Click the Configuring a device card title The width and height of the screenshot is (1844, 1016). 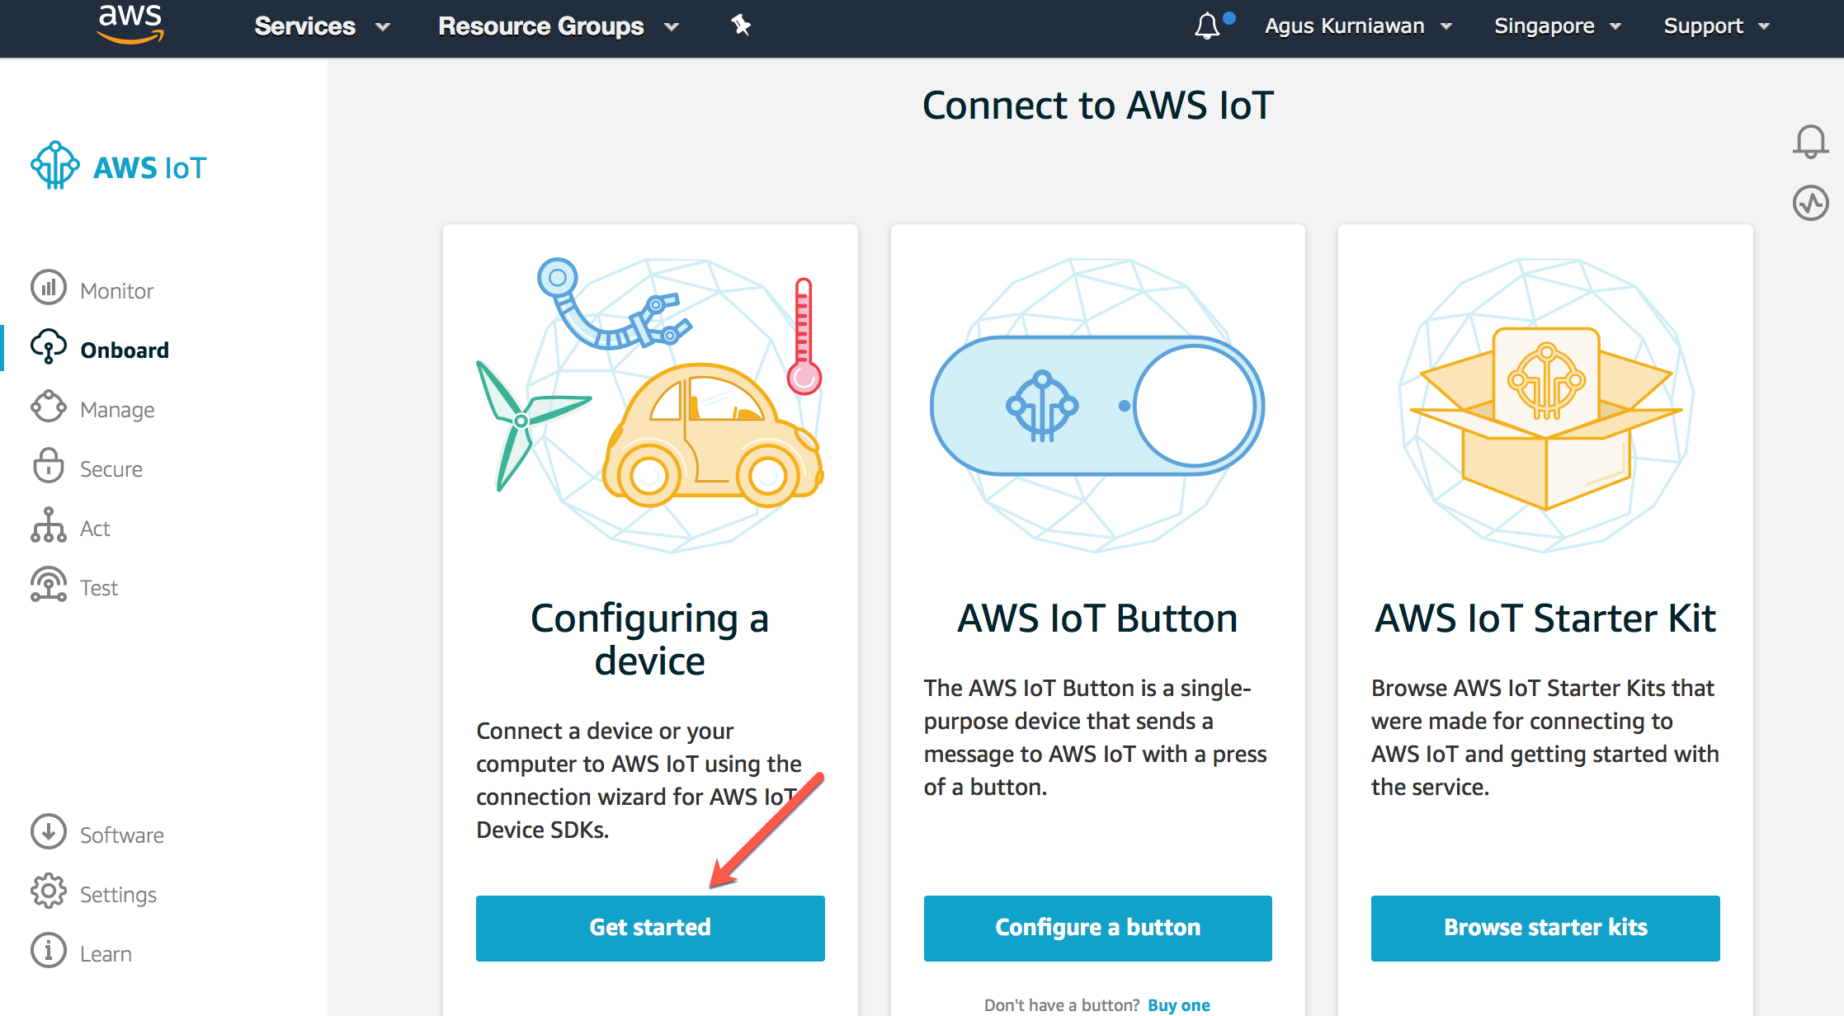650,639
